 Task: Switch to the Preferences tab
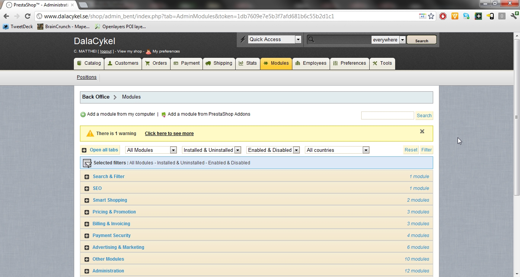coord(349,64)
